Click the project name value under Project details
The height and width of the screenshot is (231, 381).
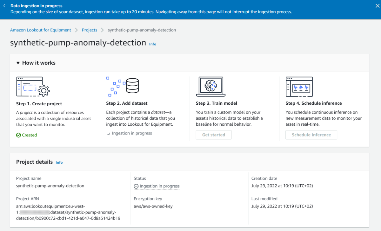click(x=50, y=186)
